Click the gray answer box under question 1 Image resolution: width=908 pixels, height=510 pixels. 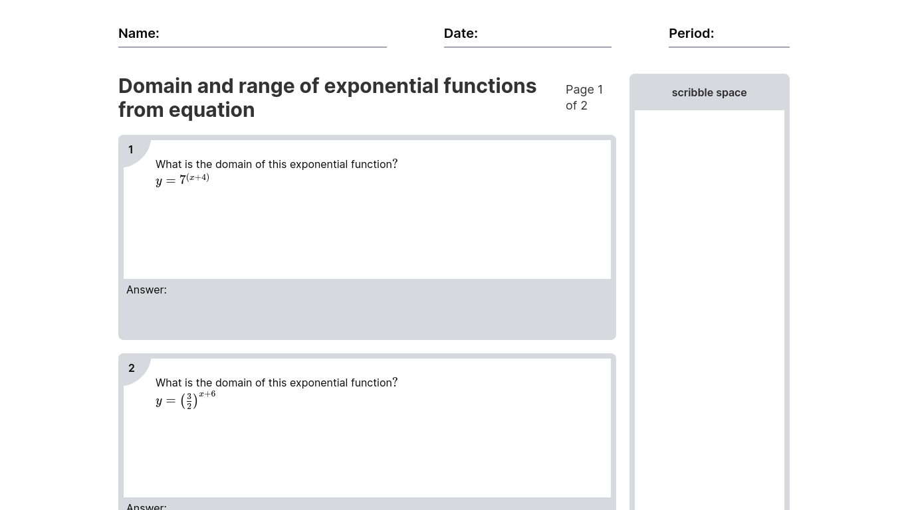click(367, 315)
